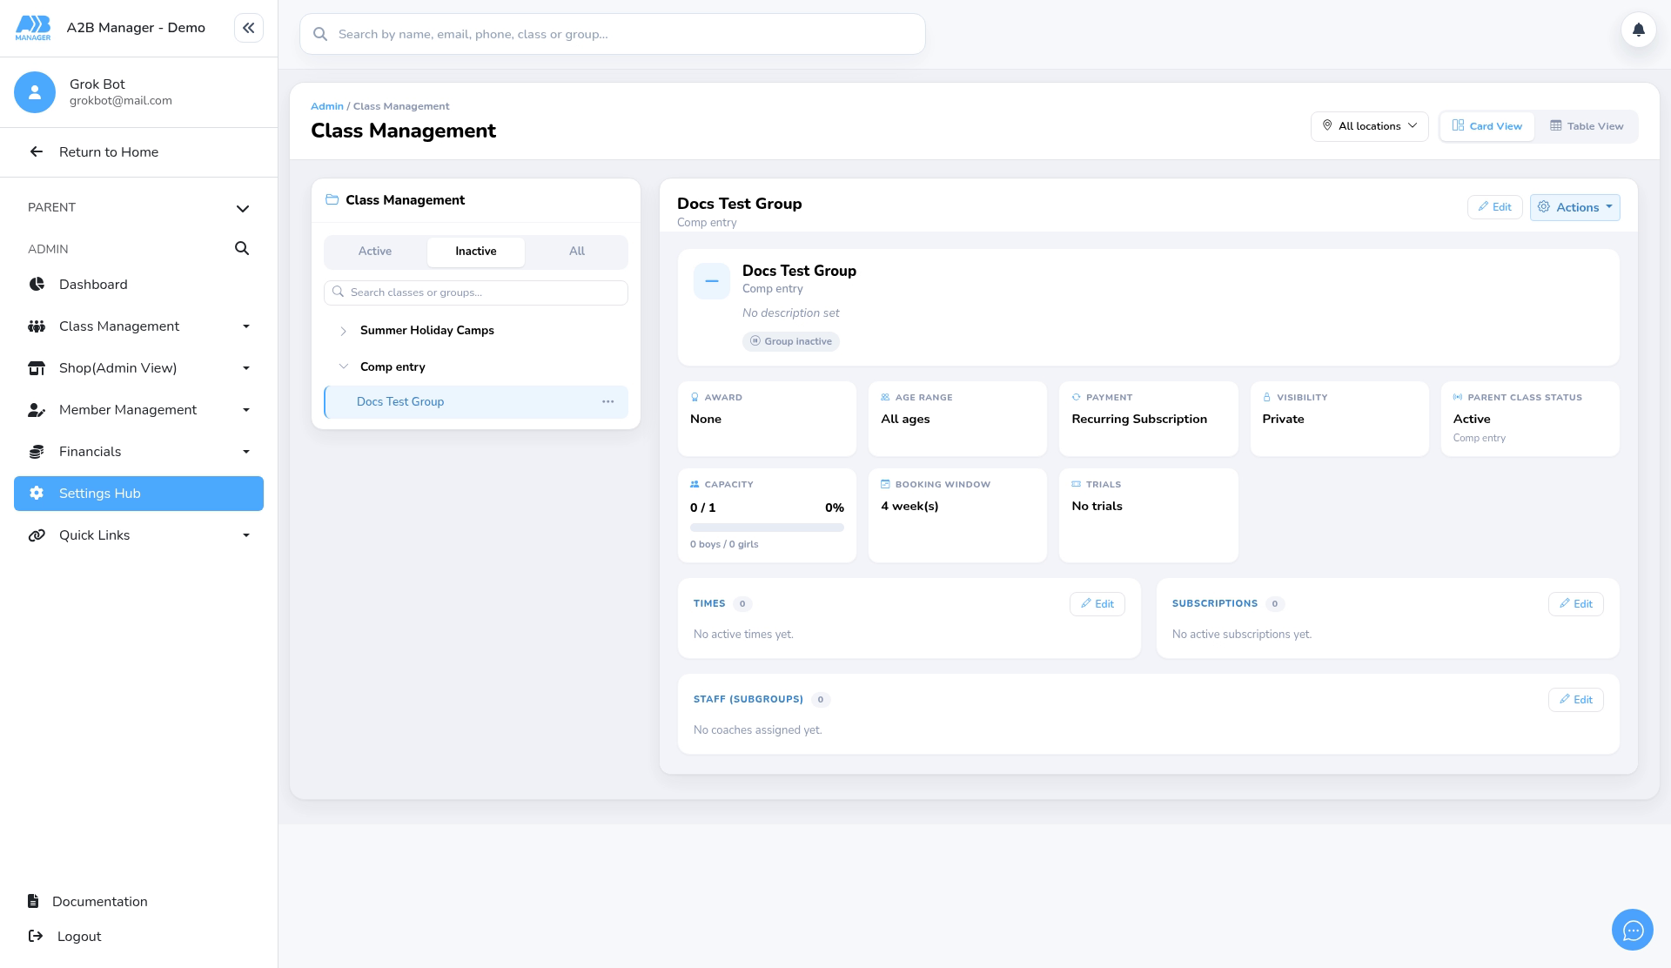Select the All filter tab

(577, 252)
